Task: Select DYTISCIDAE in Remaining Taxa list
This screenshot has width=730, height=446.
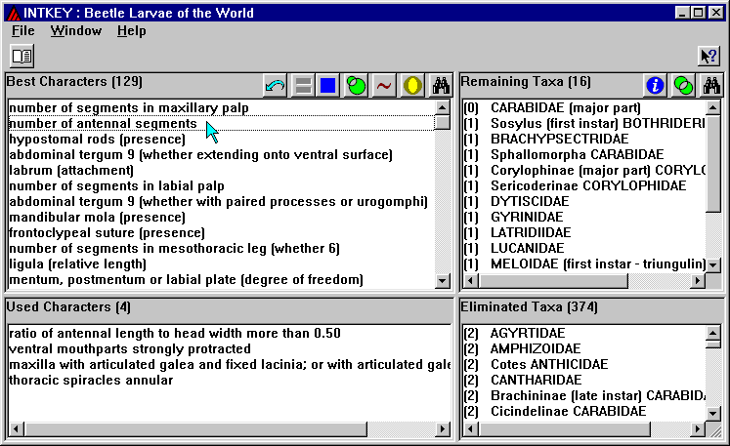Action: (x=528, y=202)
